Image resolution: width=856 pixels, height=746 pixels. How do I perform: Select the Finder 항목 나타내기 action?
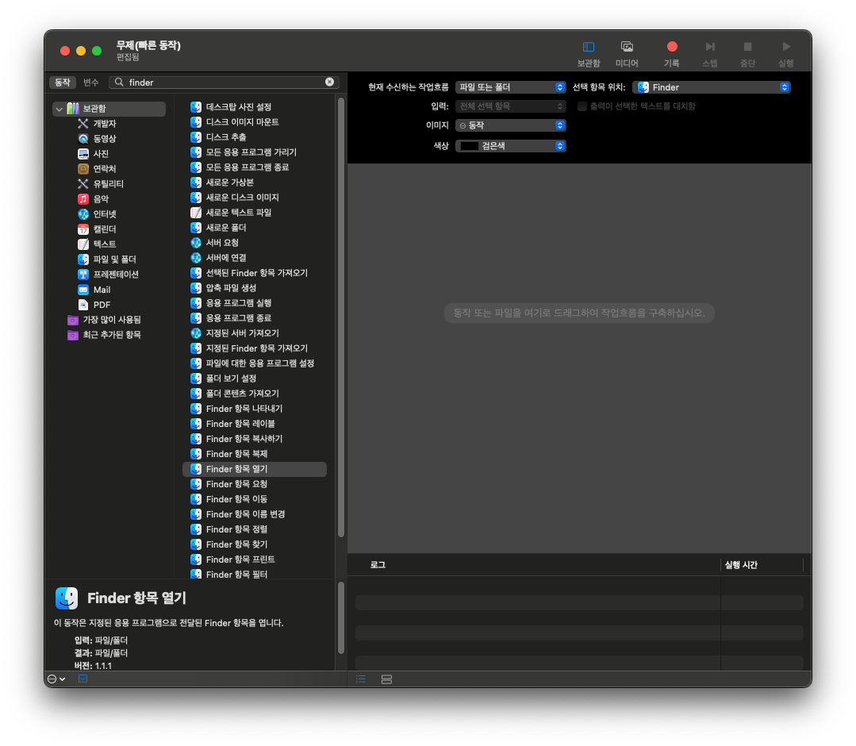(244, 409)
